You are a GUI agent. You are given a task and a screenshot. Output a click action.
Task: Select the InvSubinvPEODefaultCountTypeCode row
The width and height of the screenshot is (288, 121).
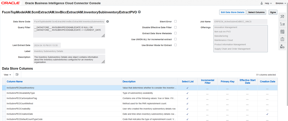pos(140,119)
